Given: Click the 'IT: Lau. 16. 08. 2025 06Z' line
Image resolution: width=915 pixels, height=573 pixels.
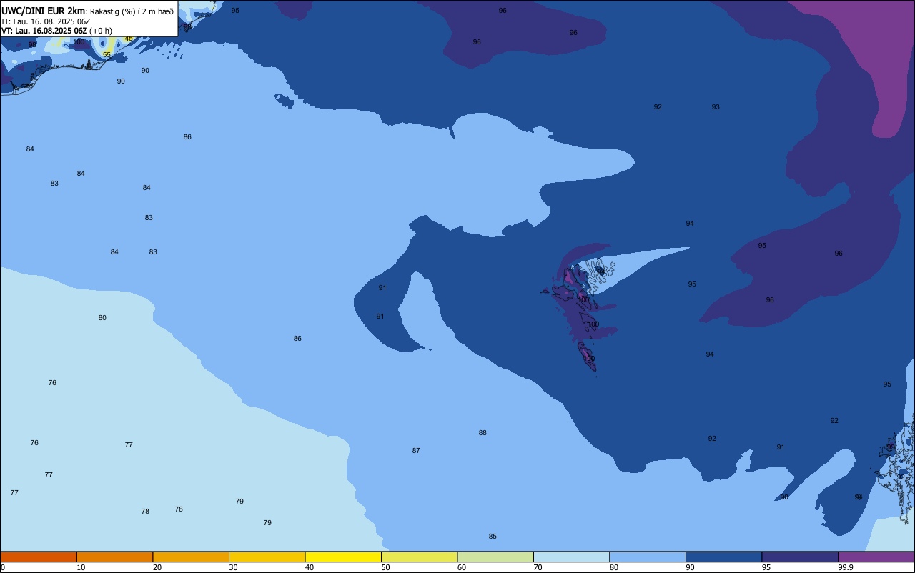Looking at the screenshot, I should click(46, 21).
